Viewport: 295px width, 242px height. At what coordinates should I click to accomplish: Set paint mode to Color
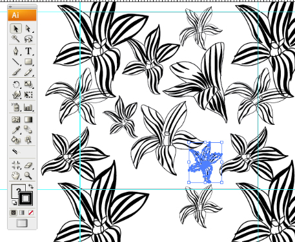coord(14,212)
